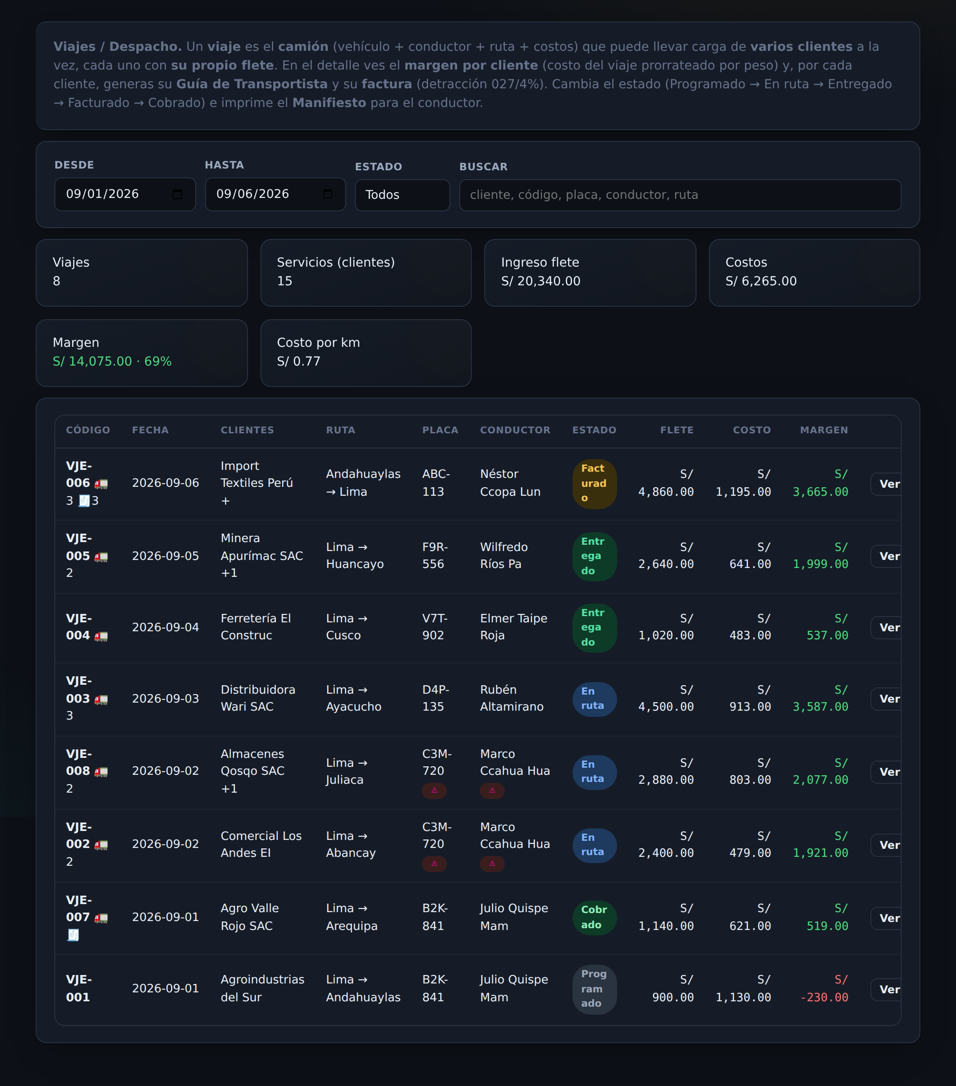
Task: Sort by the Fecha column header
Action: tap(150, 430)
